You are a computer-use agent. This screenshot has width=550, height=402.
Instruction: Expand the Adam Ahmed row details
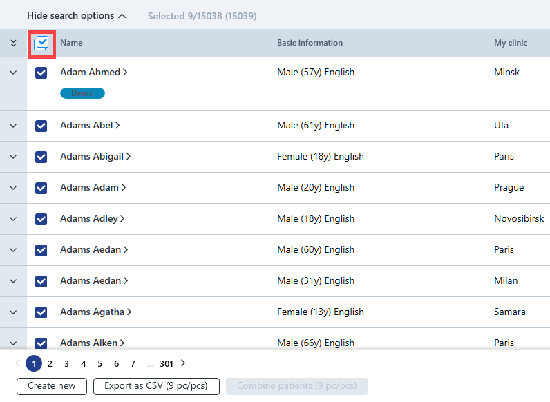13,73
